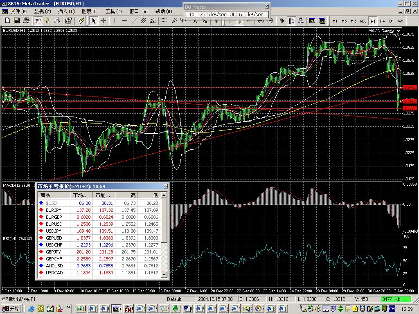Click up arrow of quotes list scrollbar

point(164,195)
